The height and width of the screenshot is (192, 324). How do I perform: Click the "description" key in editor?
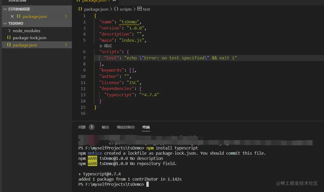116,34
